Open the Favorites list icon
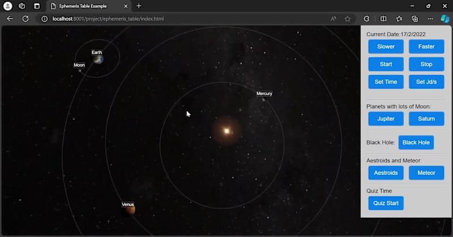This screenshot has width=453, height=237. [x=399, y=19]
